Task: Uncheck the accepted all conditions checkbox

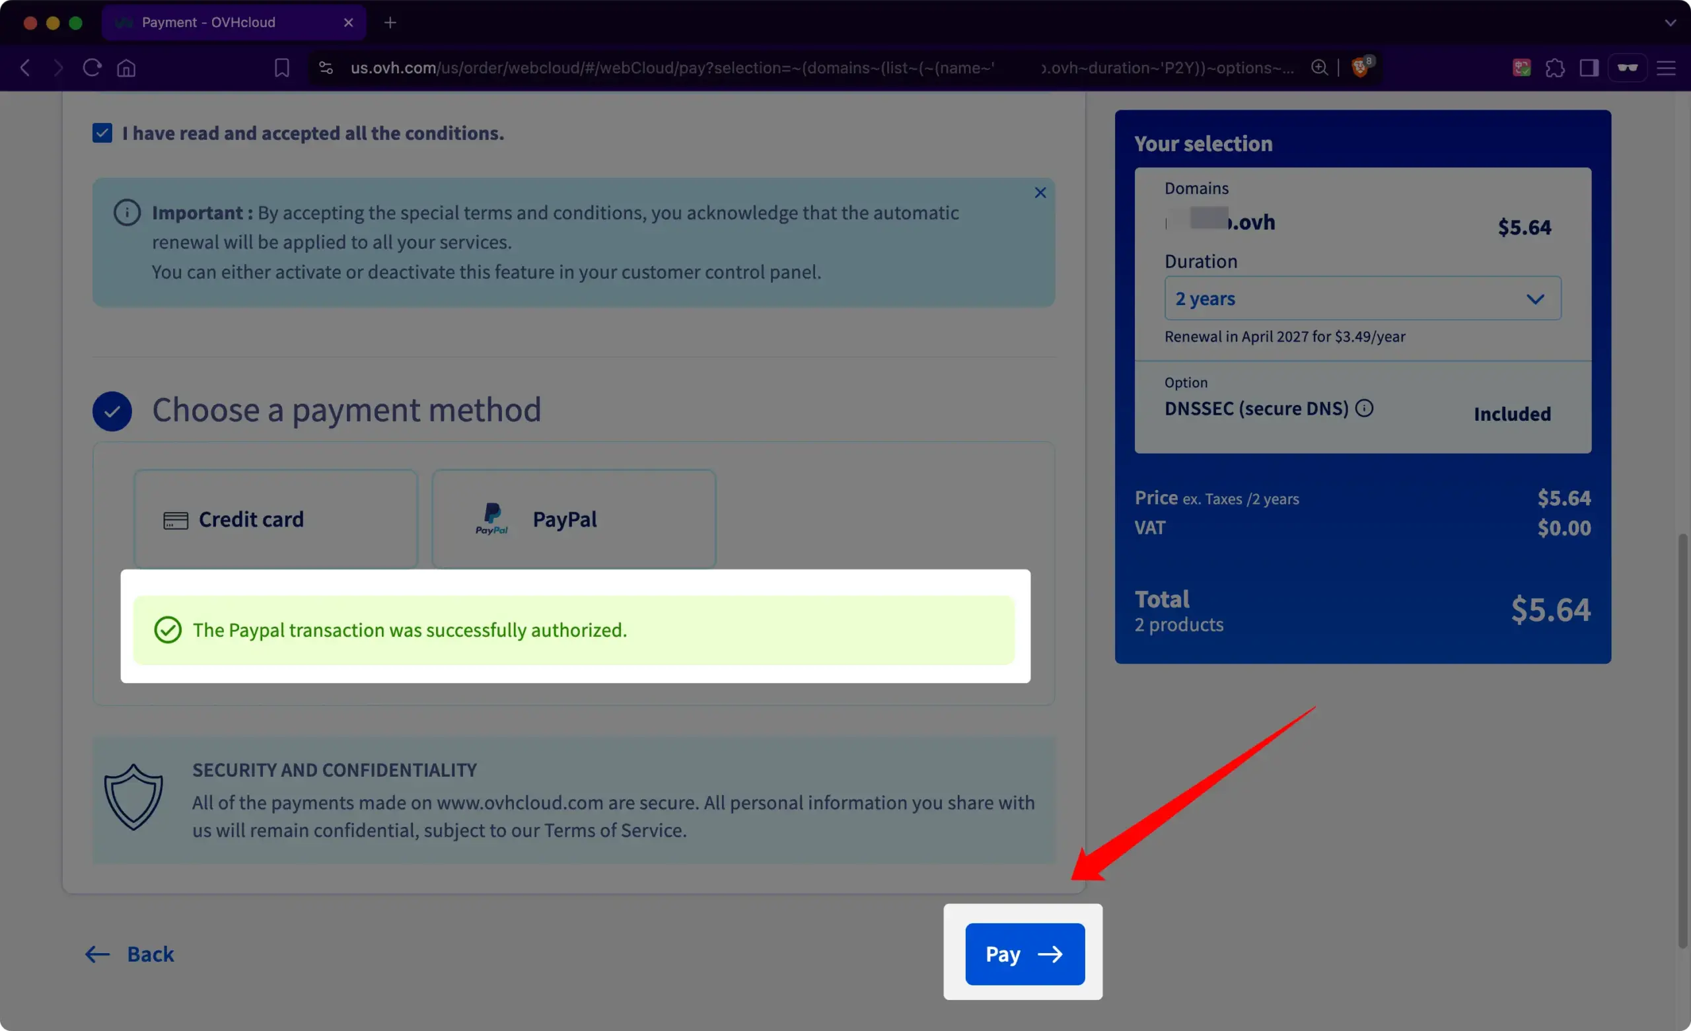Action: pyautogui.click(x=102, y=133)
